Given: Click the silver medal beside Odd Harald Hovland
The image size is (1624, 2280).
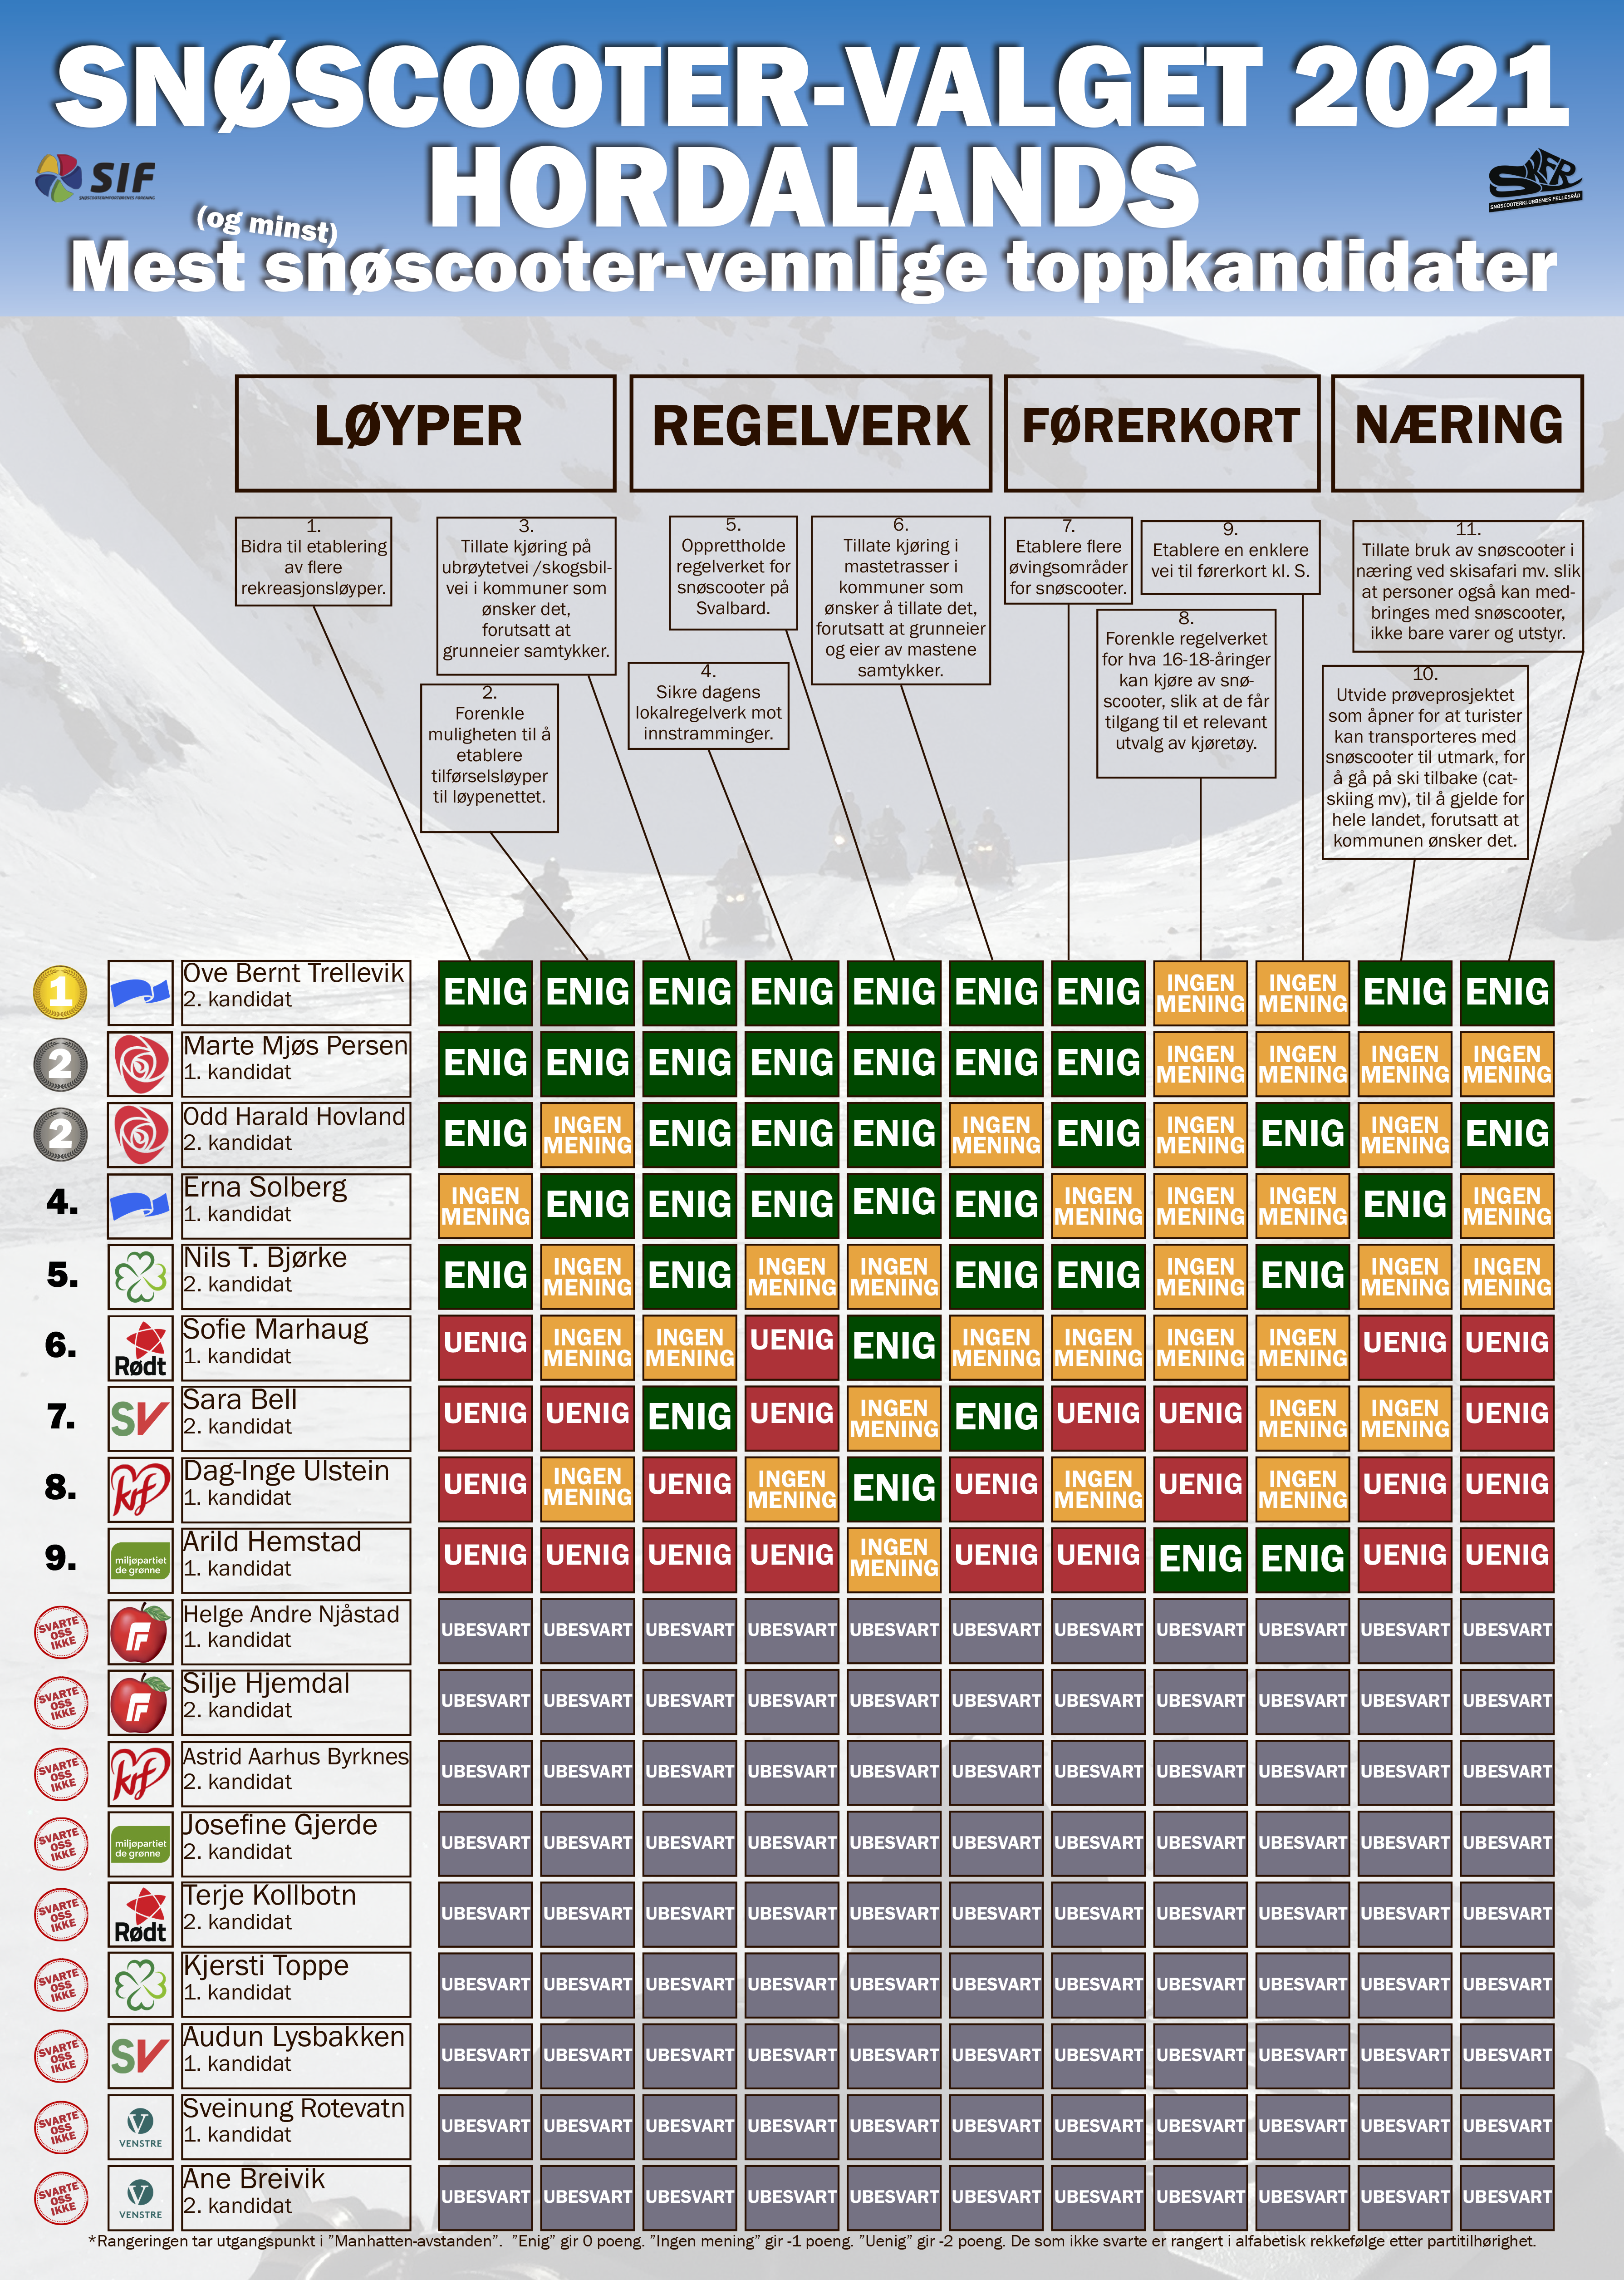Looking at the screenshot, I should [61, 1134].
